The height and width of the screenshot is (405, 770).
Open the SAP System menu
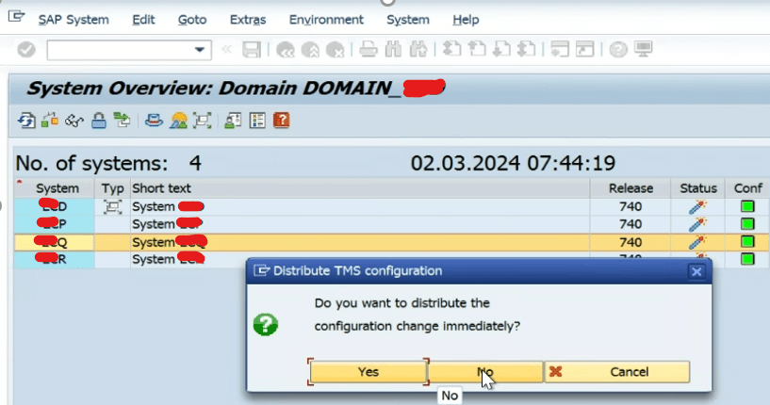pos(74,20)
